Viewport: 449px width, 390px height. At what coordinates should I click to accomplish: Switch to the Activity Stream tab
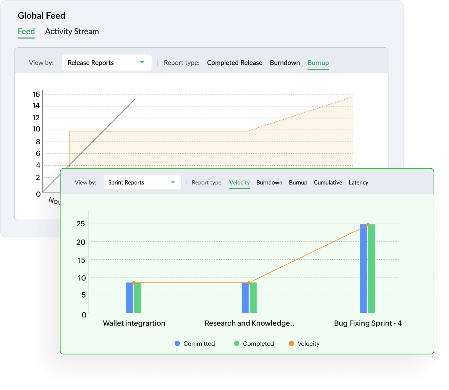click(72, 31)
